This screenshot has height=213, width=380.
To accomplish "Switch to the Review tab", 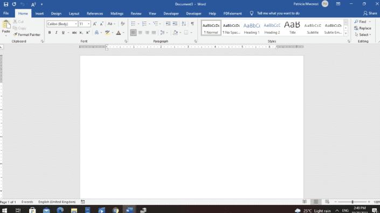I will pyautogui.click(x=136, y=13).
